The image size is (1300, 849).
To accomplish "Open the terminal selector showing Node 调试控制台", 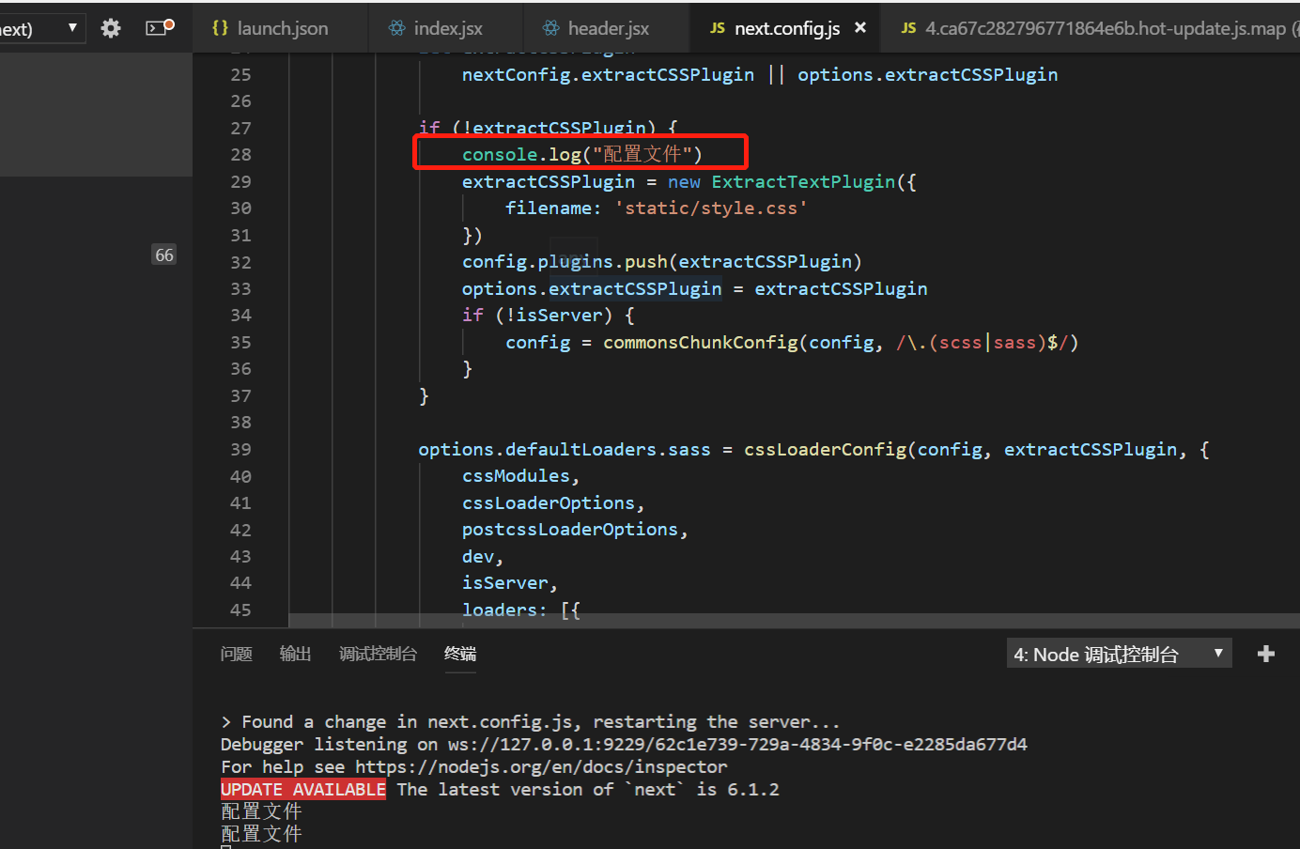I will [x=1120, y=653].
